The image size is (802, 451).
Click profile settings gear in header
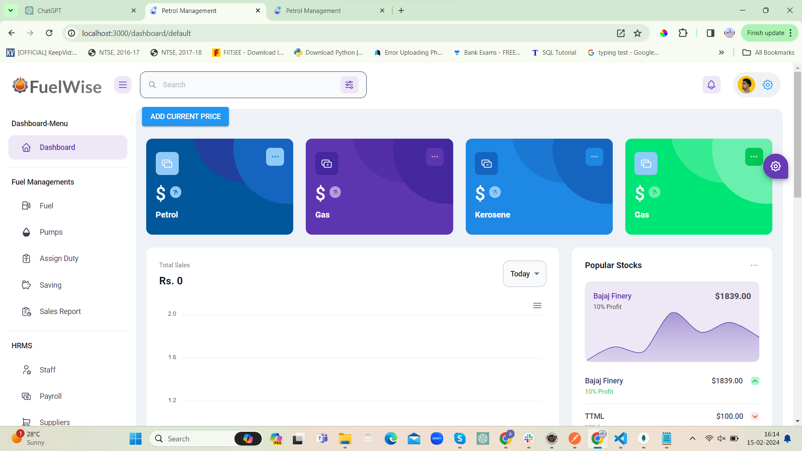coord(767,85)
